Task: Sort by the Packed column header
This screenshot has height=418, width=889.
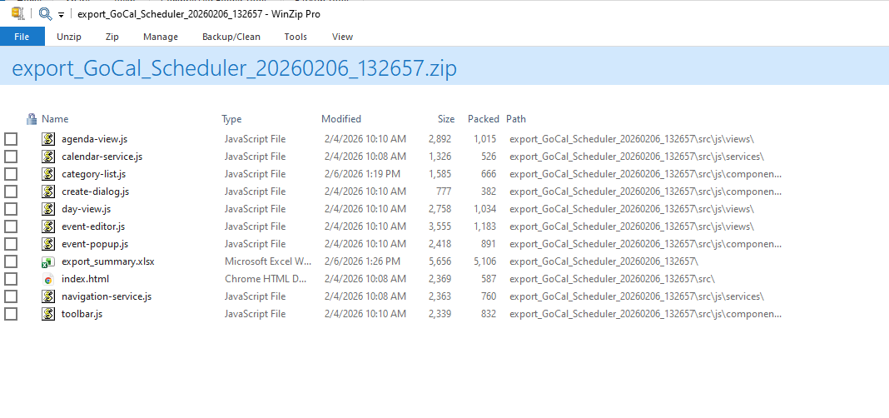Action: [483, 119]
